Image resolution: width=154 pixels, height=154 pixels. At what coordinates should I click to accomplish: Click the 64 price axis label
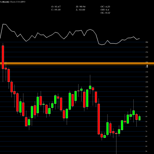coord(146,141)
